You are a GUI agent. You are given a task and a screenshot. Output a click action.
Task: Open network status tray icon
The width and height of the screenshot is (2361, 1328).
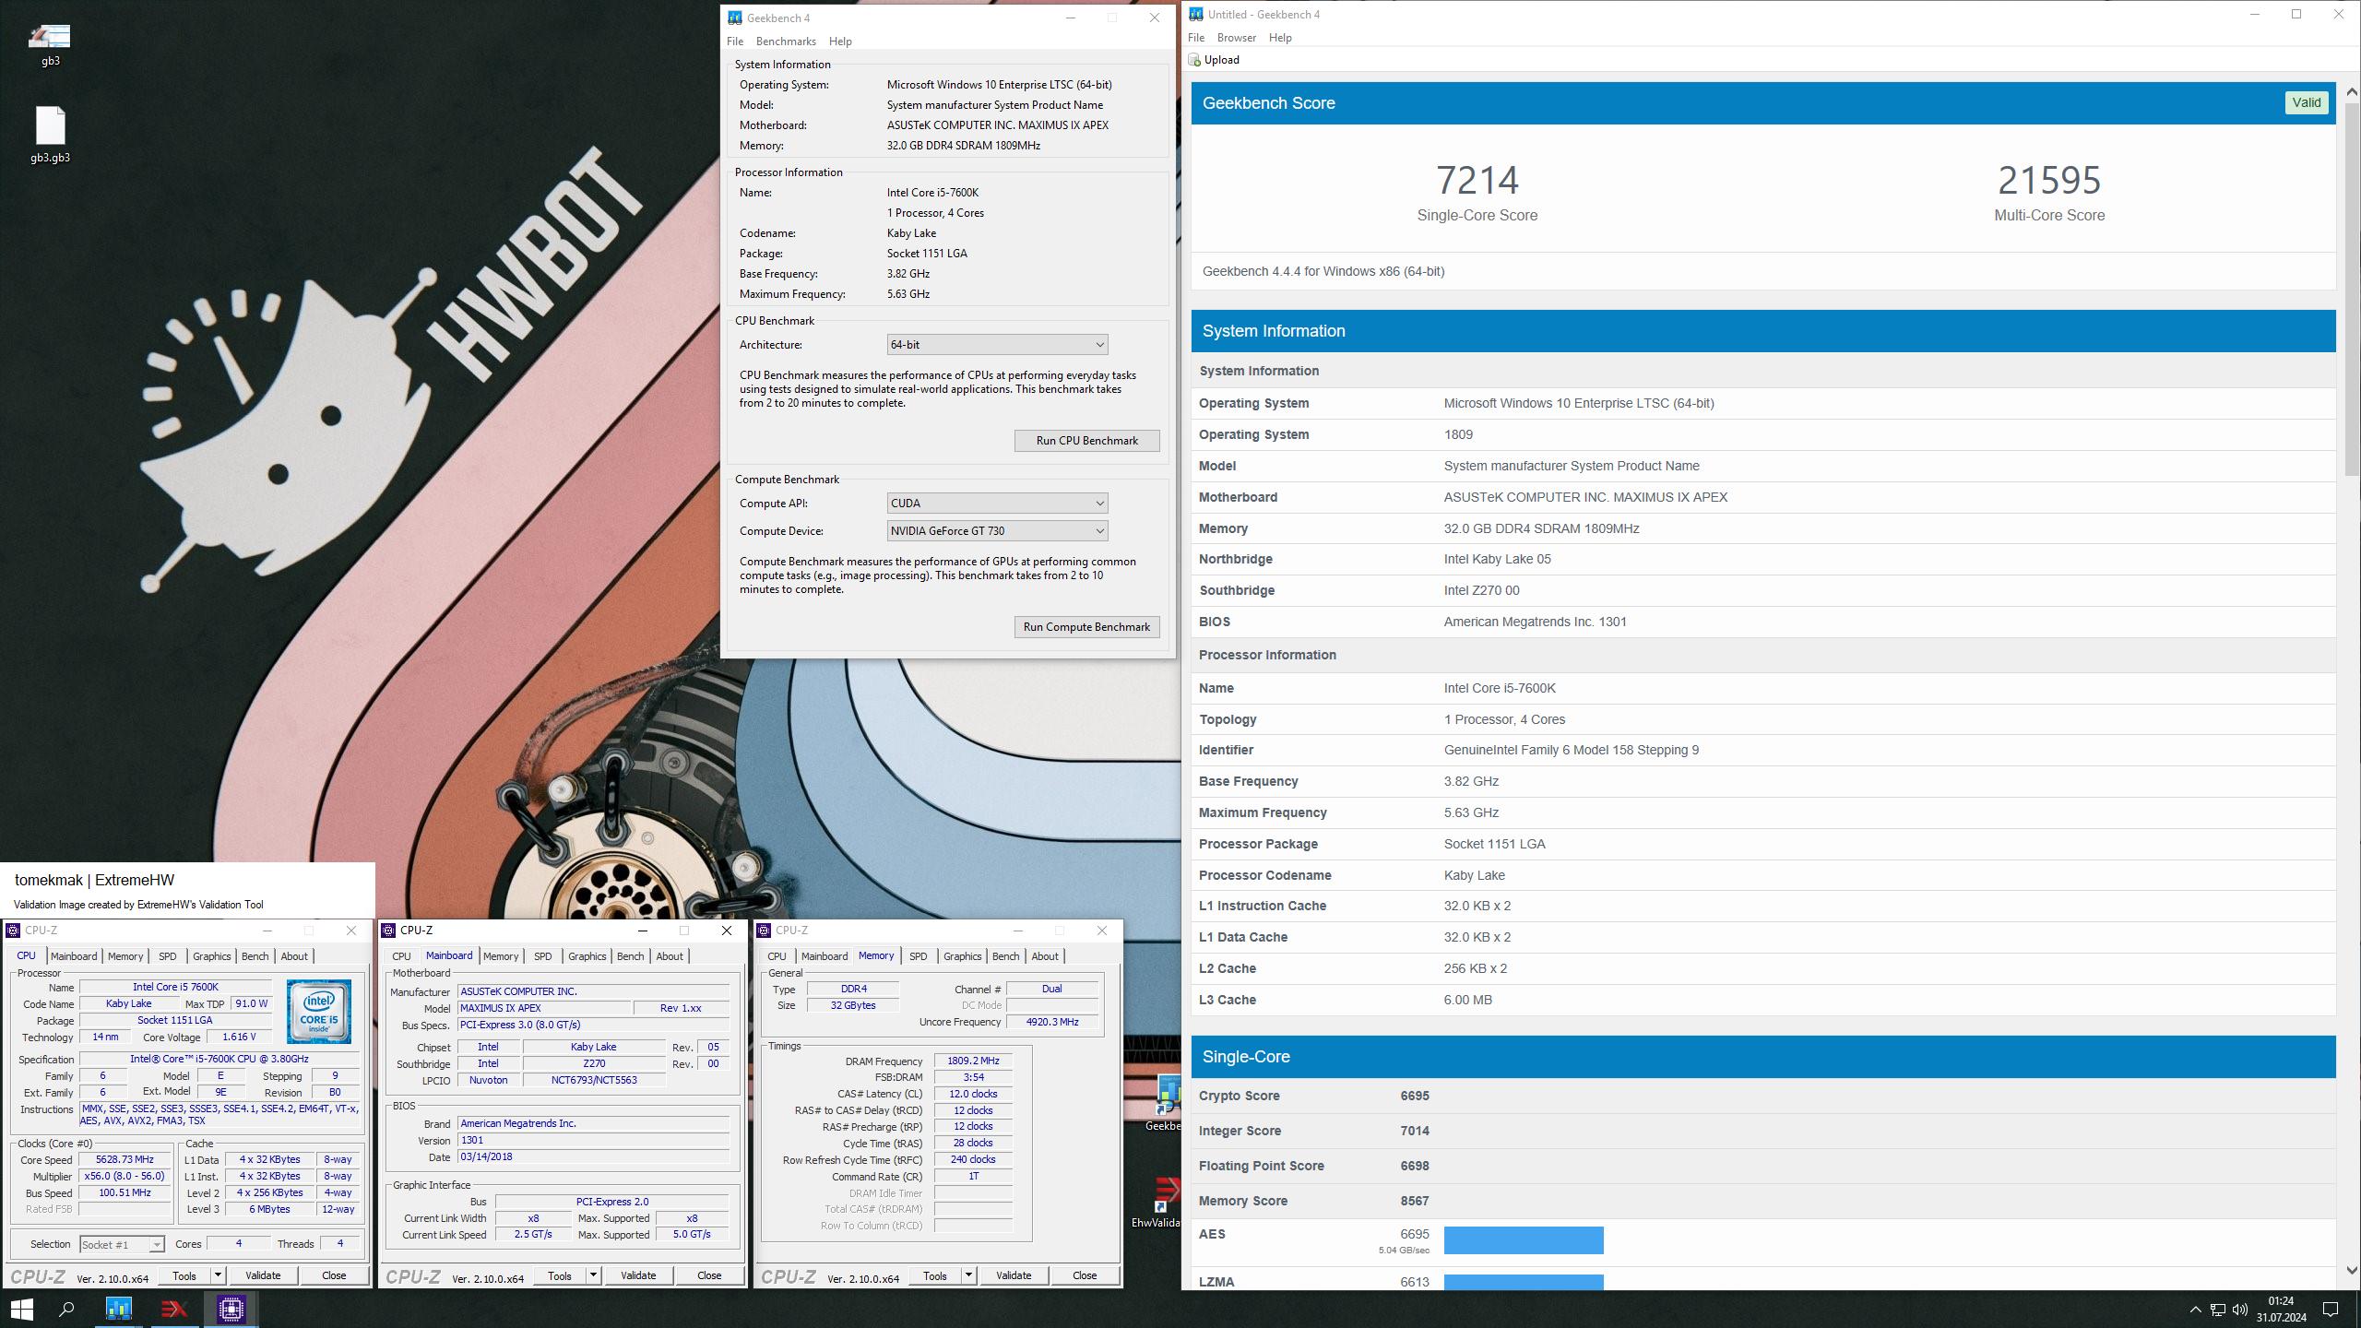pos(2217,1310)
